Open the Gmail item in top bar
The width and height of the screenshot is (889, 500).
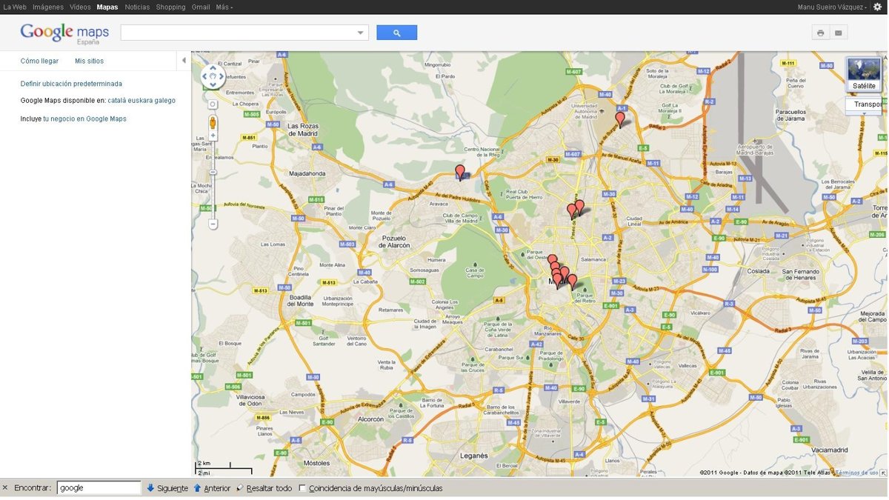tap(200, 7)
